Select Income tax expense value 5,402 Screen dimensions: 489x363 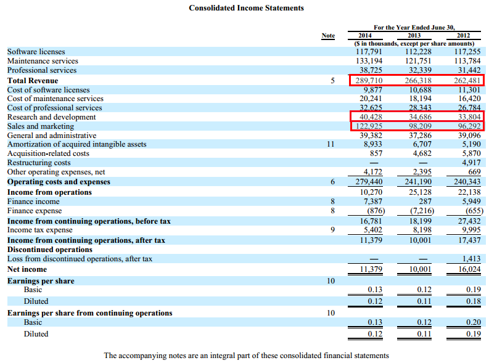pyautogui.click(x=372, y=230)
